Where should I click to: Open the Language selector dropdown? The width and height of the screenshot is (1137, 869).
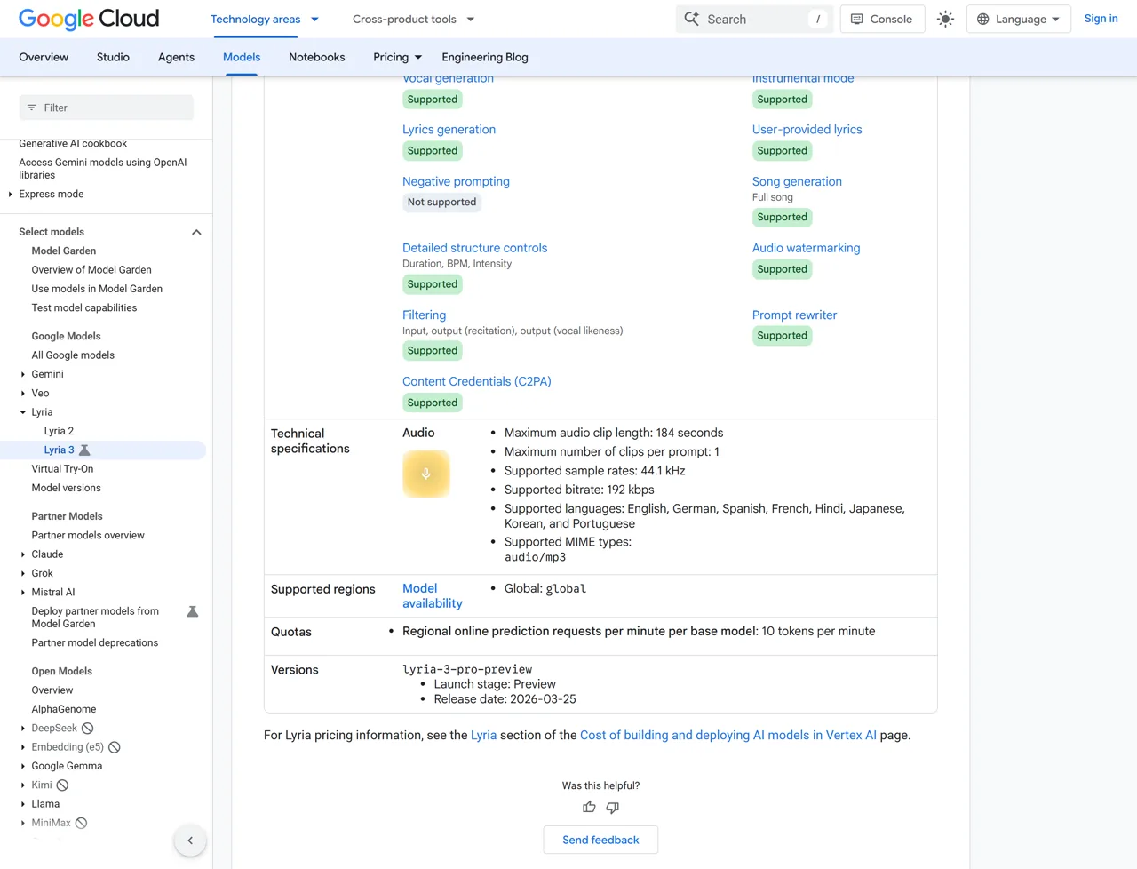coord(1019,19)
